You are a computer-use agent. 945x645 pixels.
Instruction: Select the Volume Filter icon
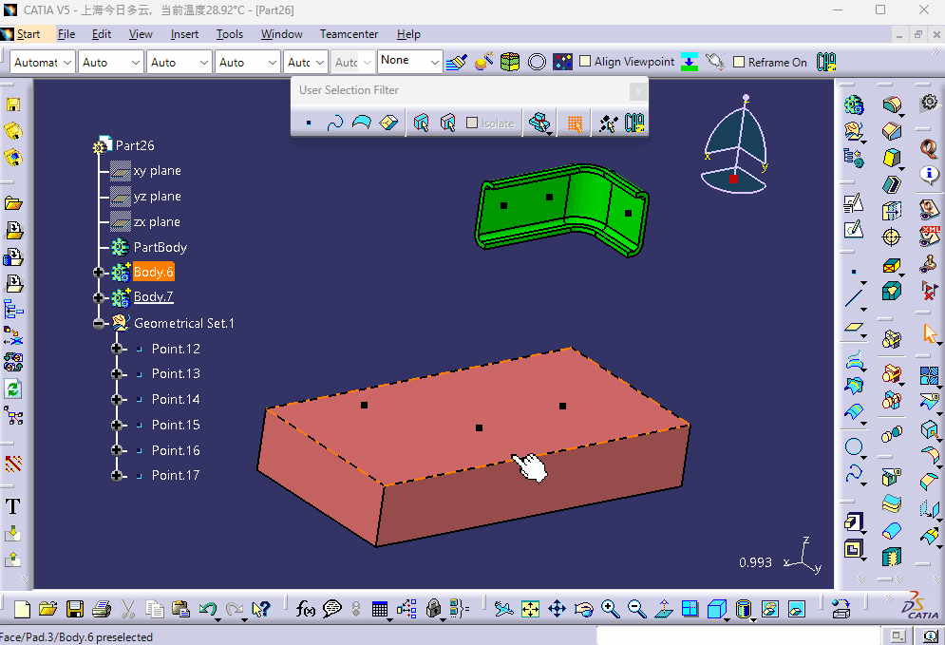(388, 123)
